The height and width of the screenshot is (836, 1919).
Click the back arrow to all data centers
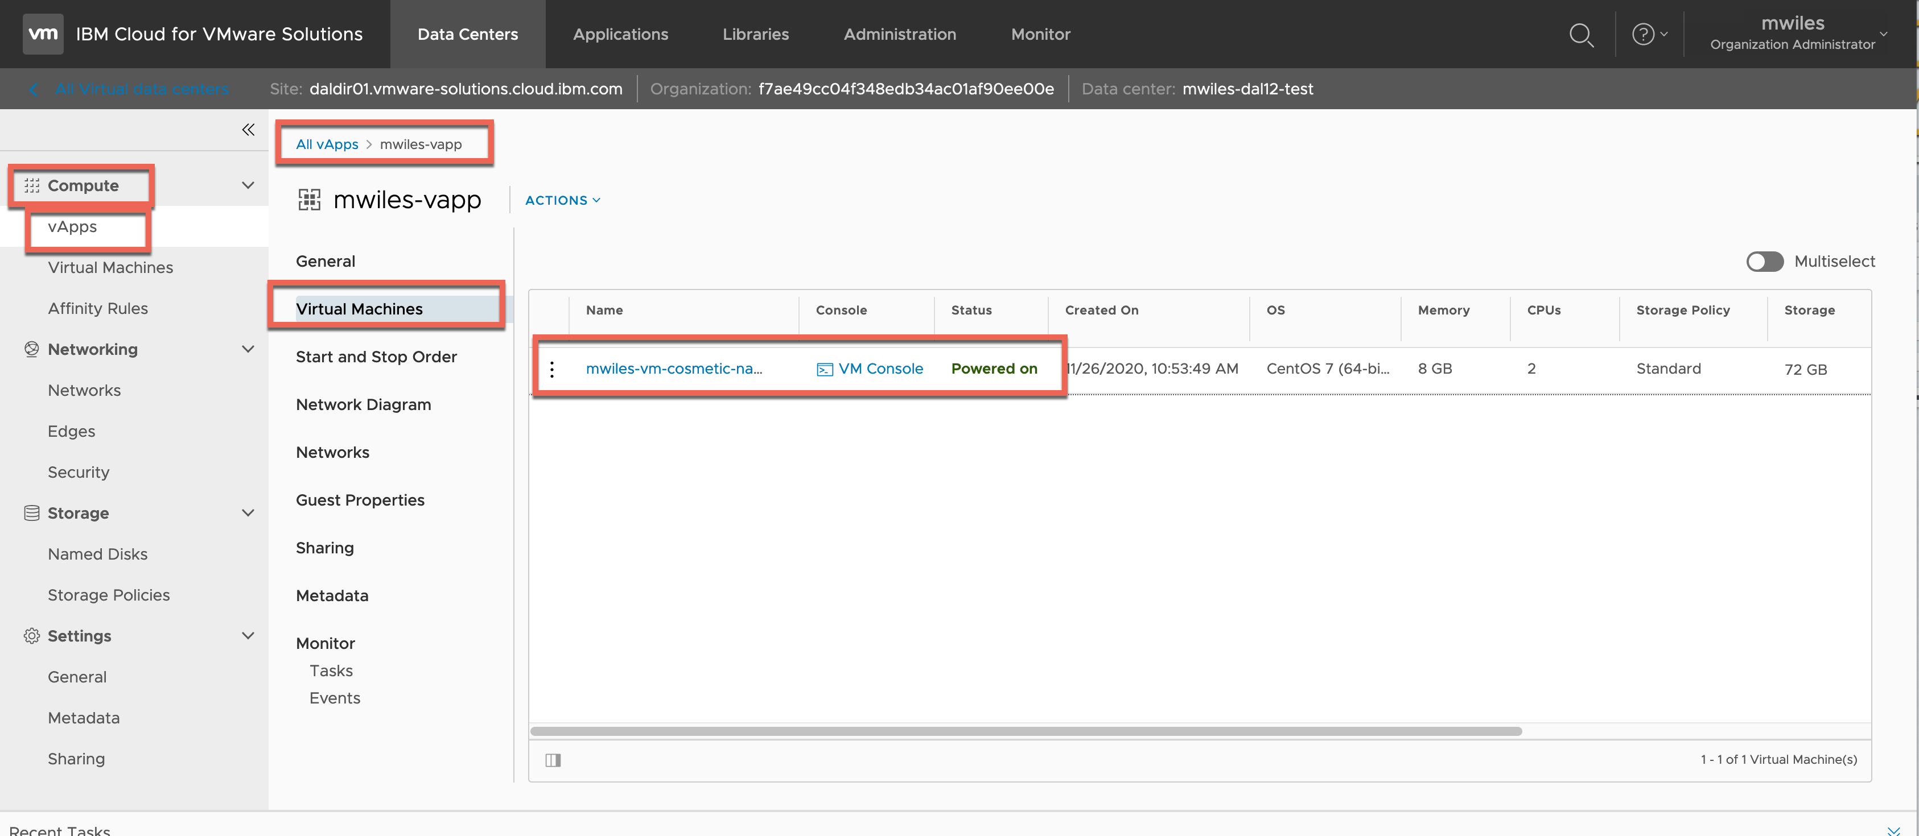point(34,89)
